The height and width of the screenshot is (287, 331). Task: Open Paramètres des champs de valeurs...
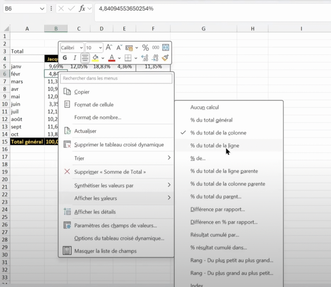pos(116,226)
